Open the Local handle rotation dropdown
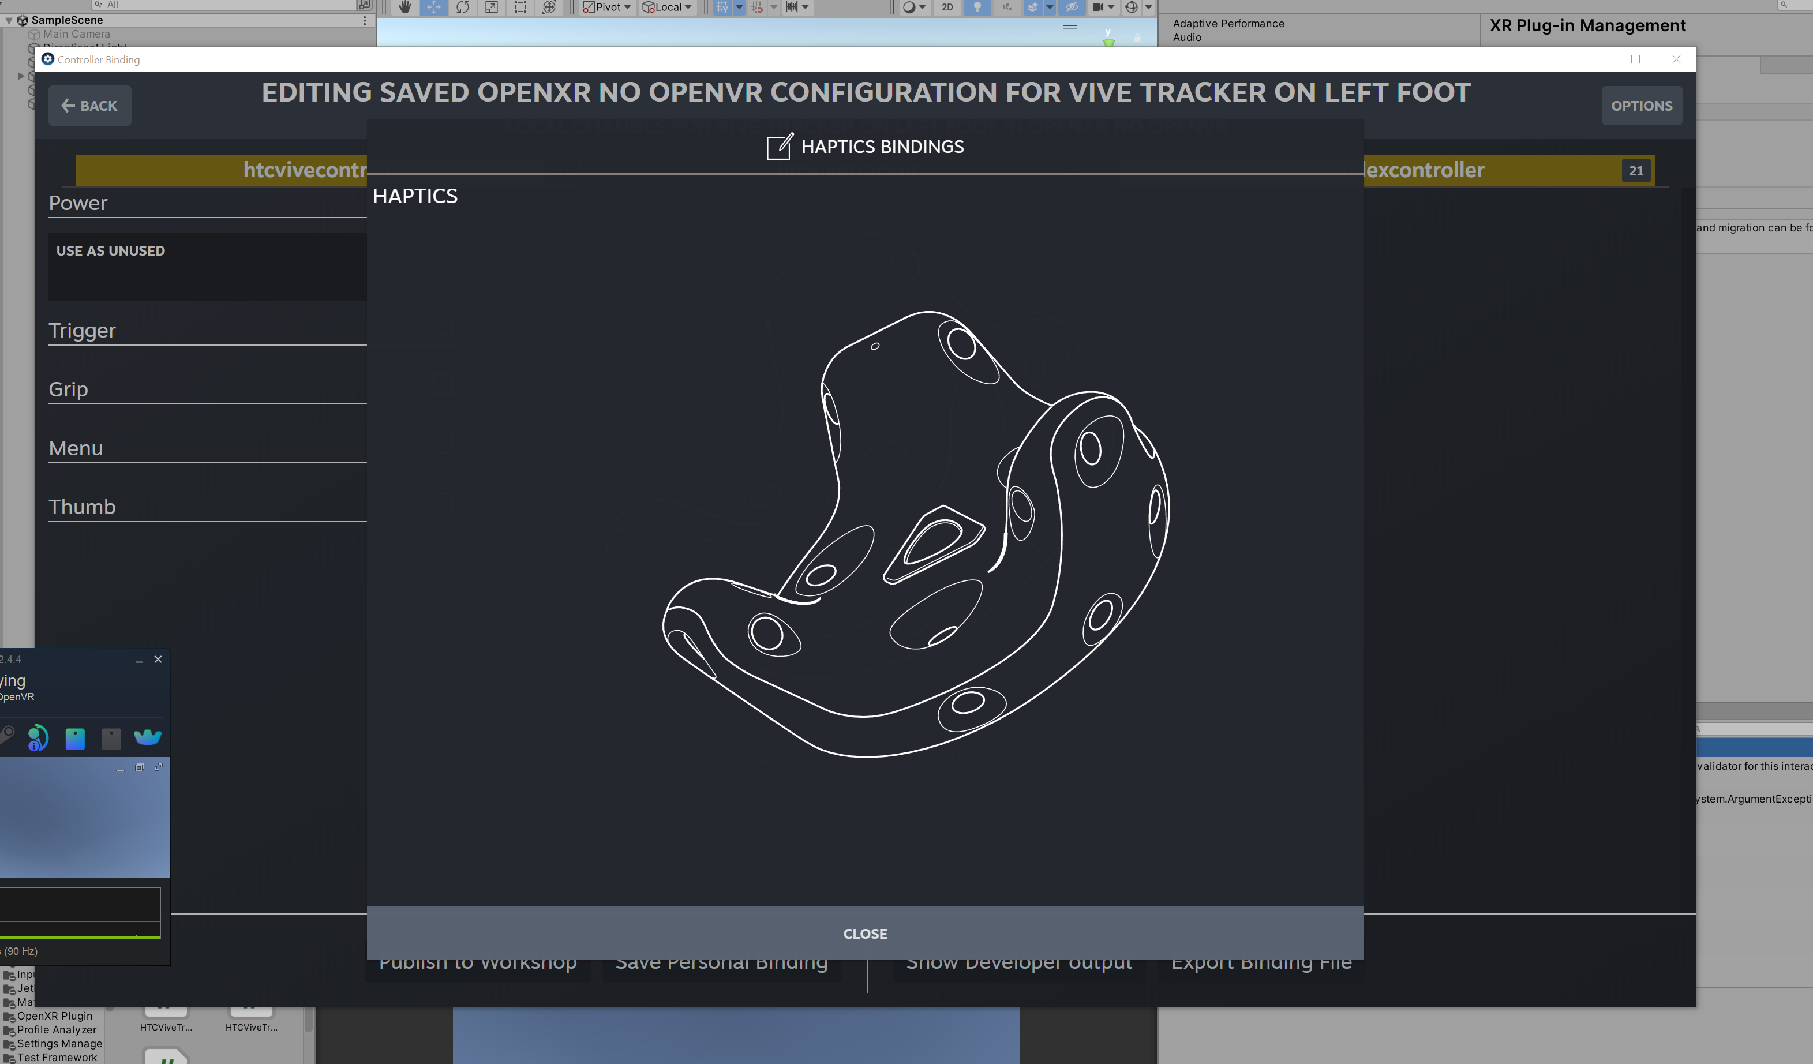The width and height of the screenshot is (1813, 1064). coord(668,7)
